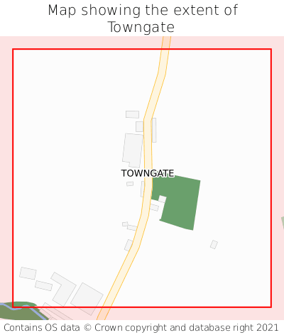Click the pale green patch at right edge

283,222
